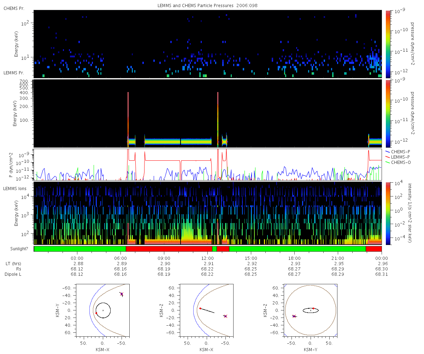Click the LEMMS Ions intensity color bar
424x354 pixels.
click(388, 213)
